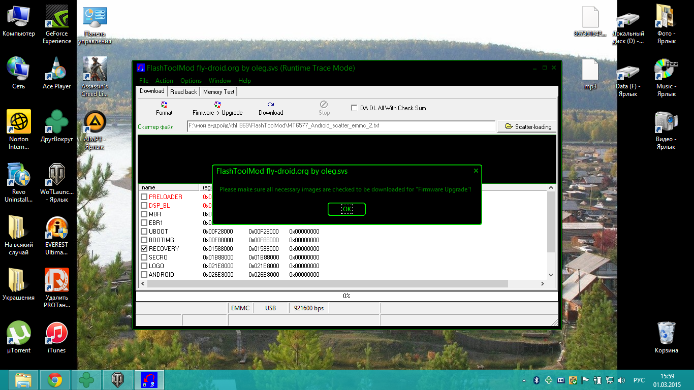Uncheck the RECOVERY partition checkbox
This screenshot has height=390, width=694.
tap(144, 249)
